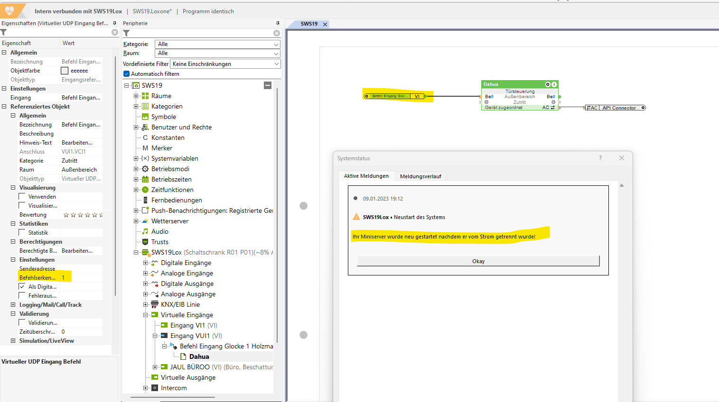Screen dimensions: 719x402
Task: Click the Audio music note icon
Action: tap(145, 231)
